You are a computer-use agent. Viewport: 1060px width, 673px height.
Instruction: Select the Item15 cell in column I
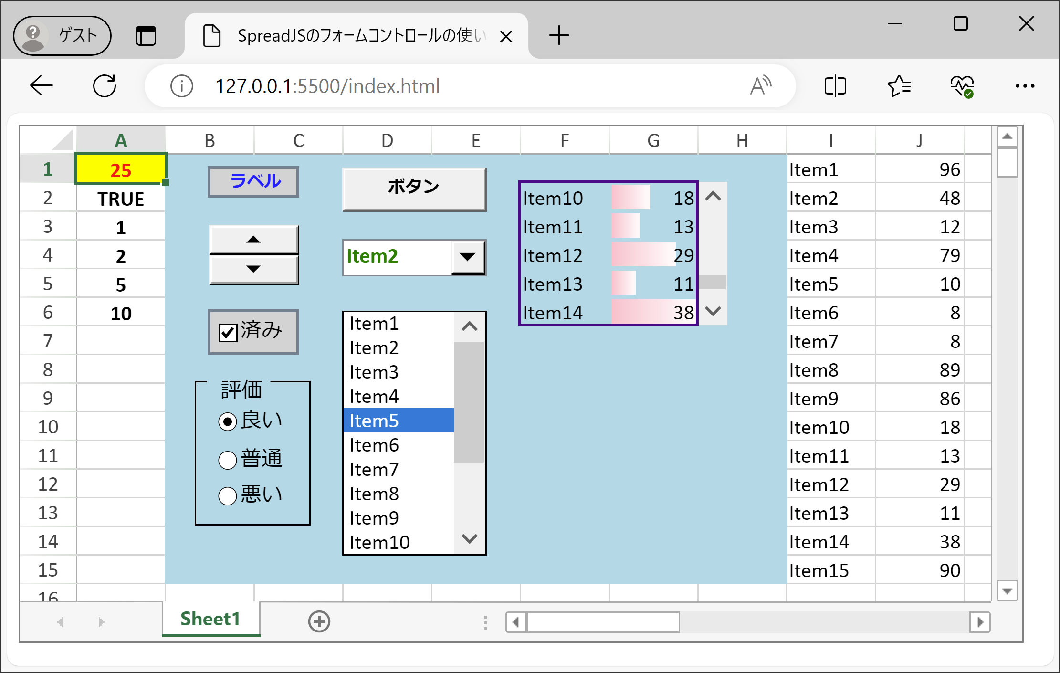(x=831, y=570)
